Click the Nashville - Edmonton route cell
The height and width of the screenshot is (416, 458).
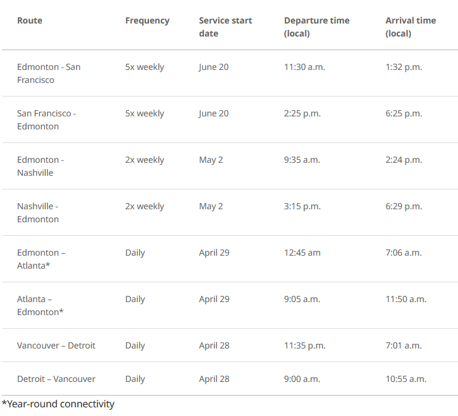[38, 212]
